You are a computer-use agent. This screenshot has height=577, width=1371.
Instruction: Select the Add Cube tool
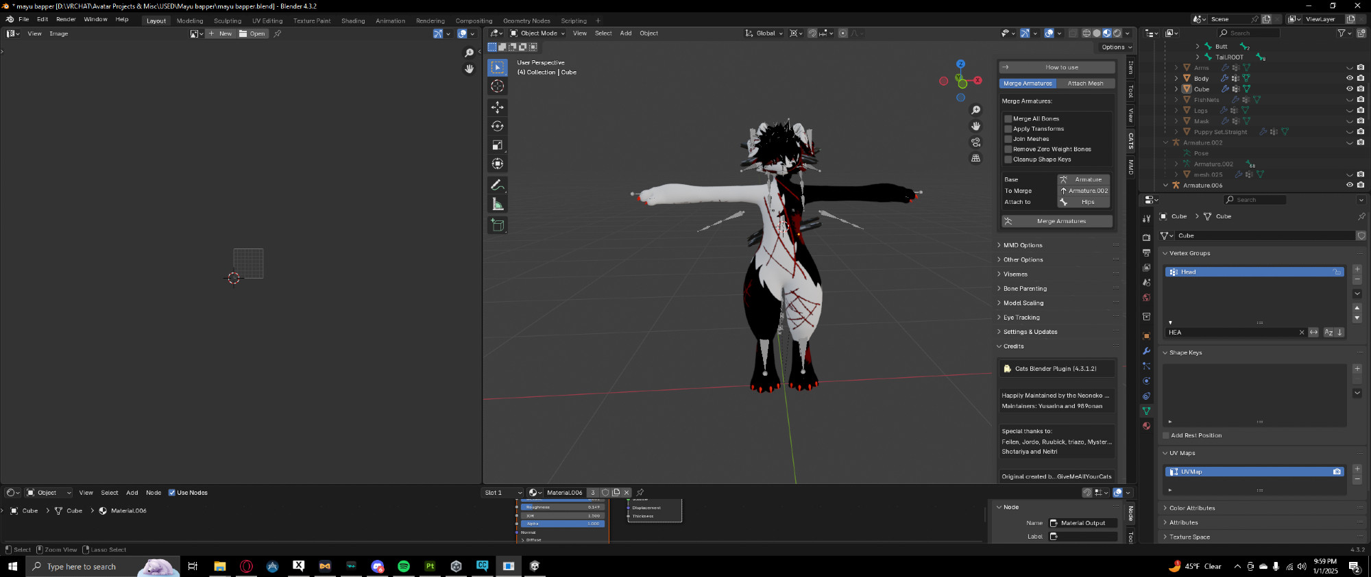click(498, 225)
